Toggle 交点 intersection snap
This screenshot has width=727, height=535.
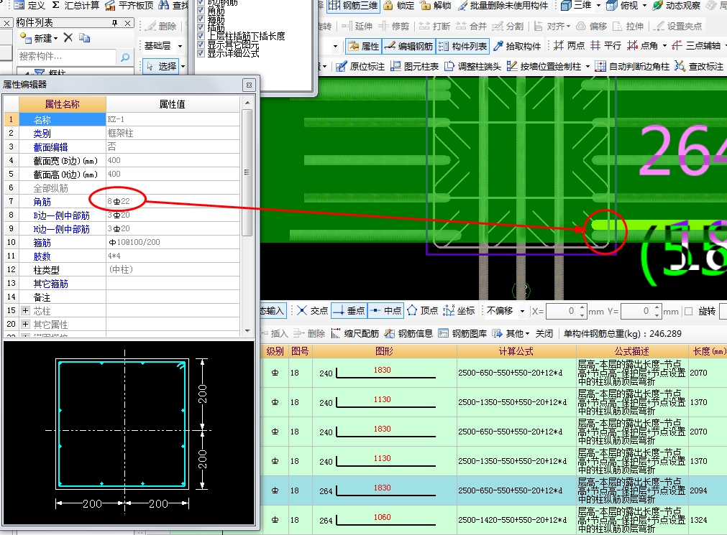coord(313,310)
